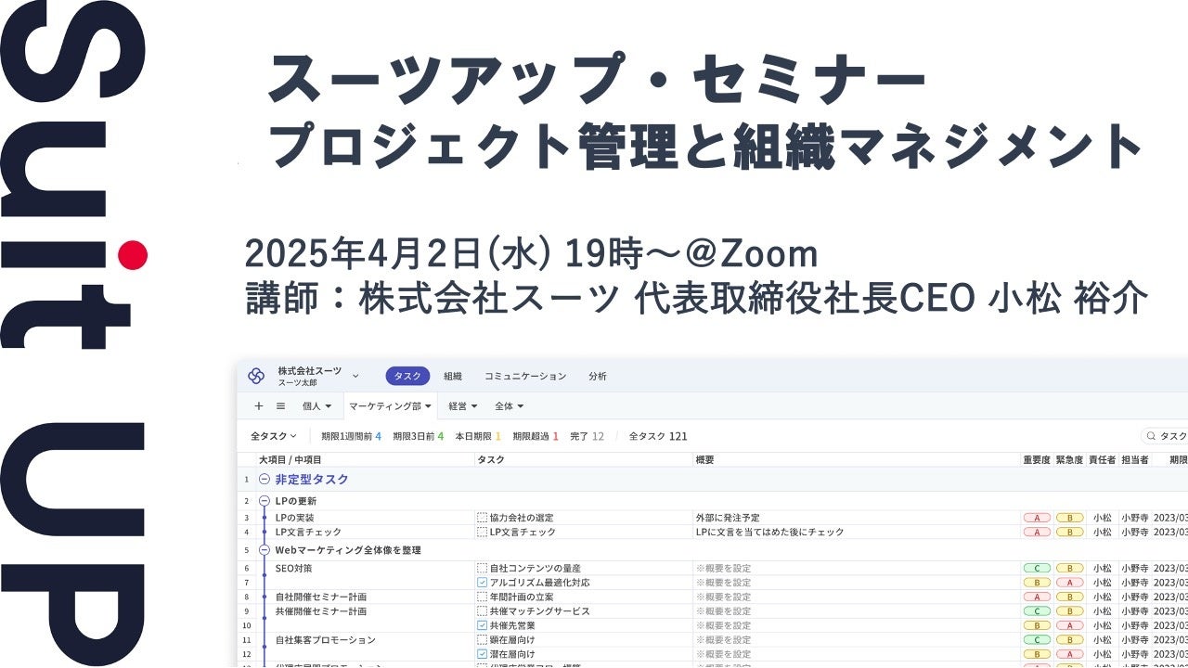Show 完了 completed tasks
This screenshot has height=668, width=1188.
click(x=587, y=436)
